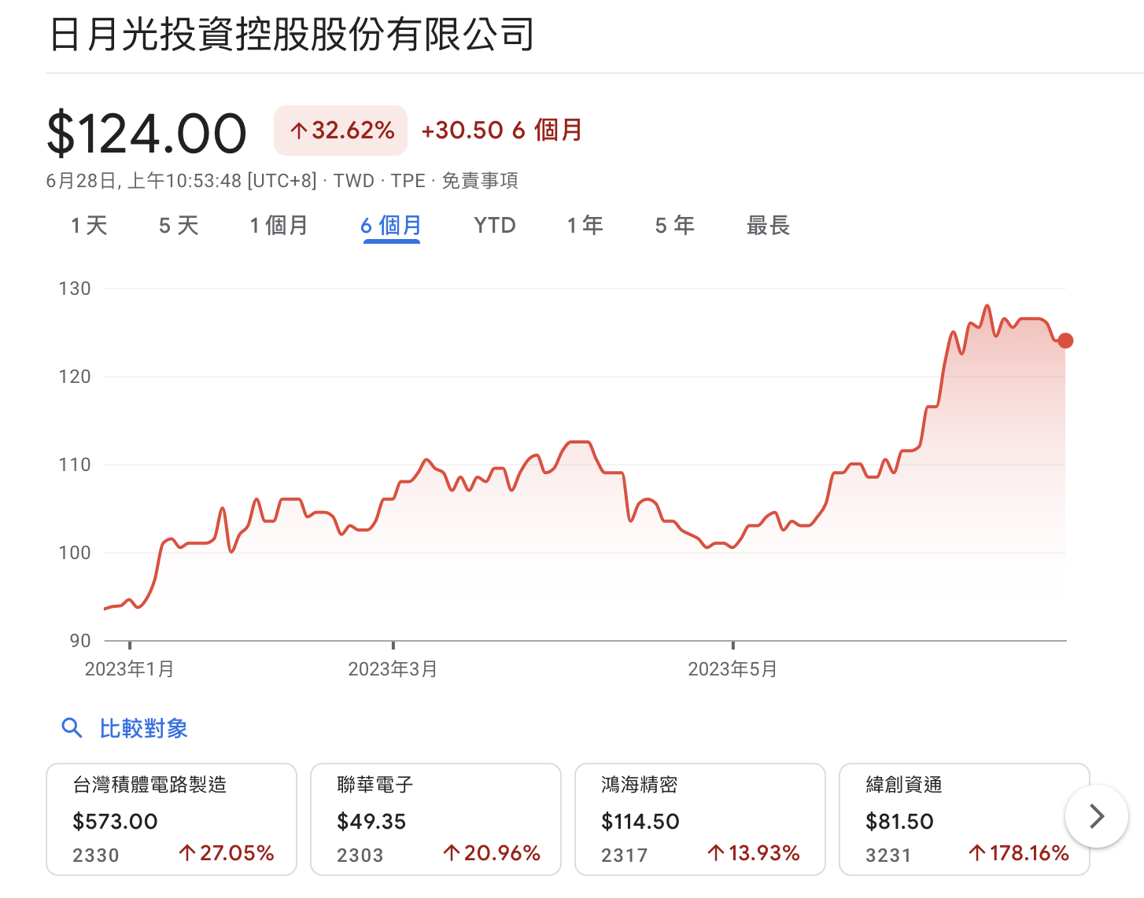Switch chart to YTD tab

[x=495, y=226]
